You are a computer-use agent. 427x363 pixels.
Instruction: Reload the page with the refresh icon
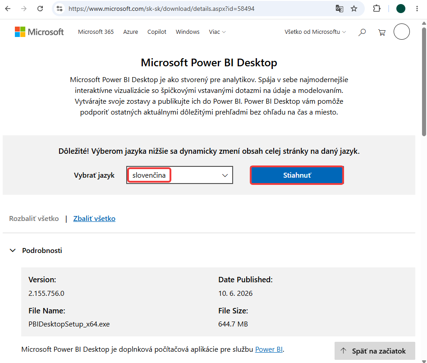click(40, 9)
